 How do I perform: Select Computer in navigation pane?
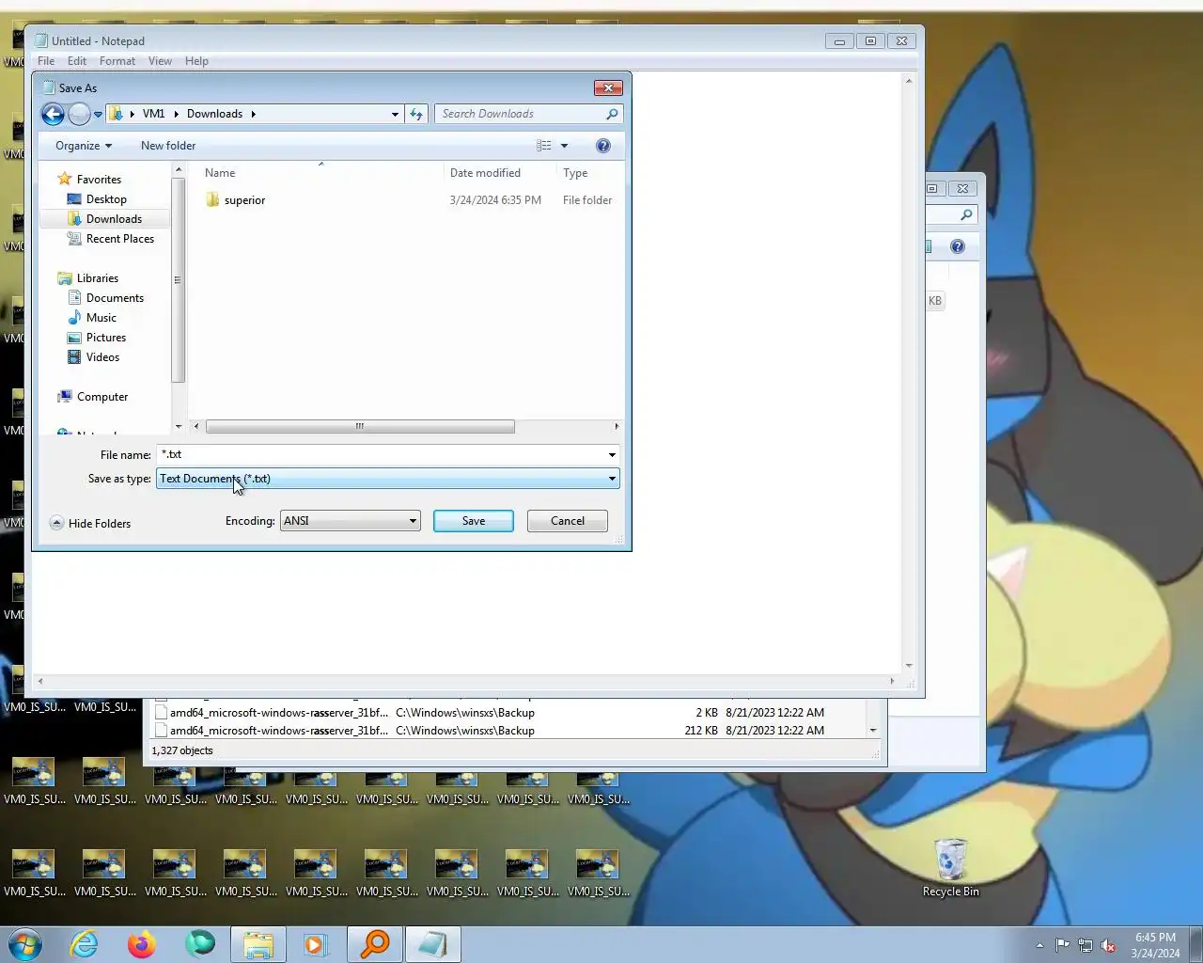(x=102, y=397)
